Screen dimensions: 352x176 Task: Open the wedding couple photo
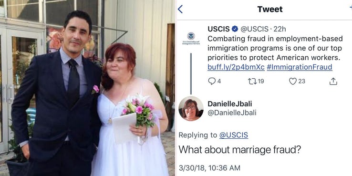point(87,88)
